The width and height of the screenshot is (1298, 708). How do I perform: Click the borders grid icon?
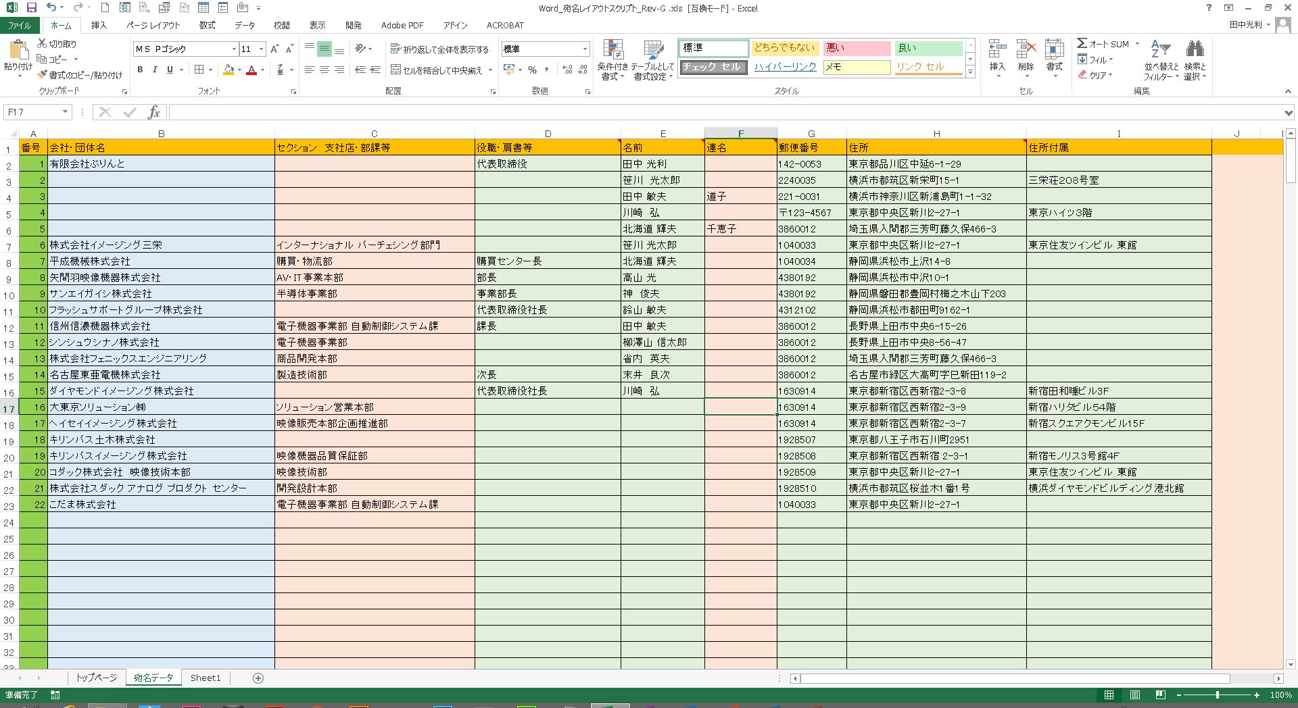199,70
